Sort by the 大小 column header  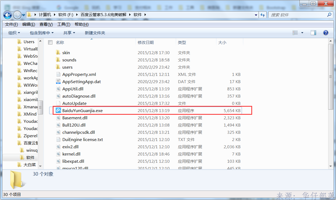[222, 42]
